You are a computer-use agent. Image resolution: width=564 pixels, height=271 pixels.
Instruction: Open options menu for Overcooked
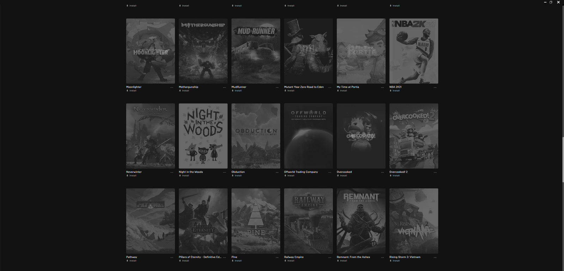382,172
